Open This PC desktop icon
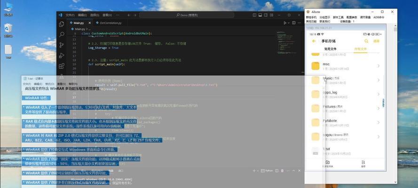Image resolution: width=418 pixels, height=188 pixels. [x=8, y=9]
